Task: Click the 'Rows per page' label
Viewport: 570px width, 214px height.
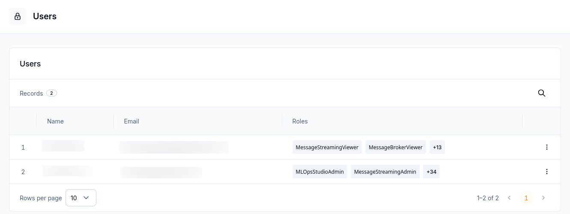Action: (41, 198)
